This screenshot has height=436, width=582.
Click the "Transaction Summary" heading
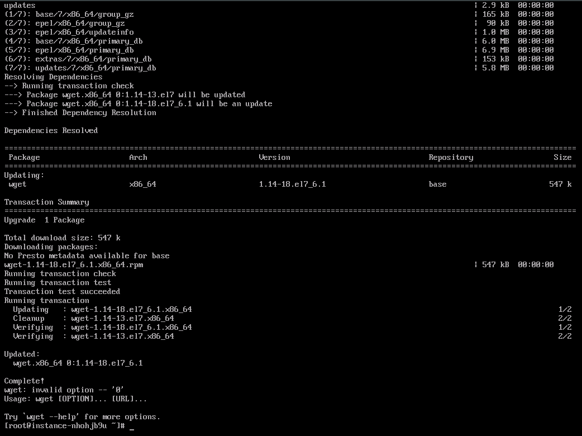pos(47,202)
